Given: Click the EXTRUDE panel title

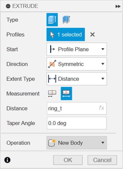Looking at the screenshot, I should pyautogui.click(x=25, y=6).
